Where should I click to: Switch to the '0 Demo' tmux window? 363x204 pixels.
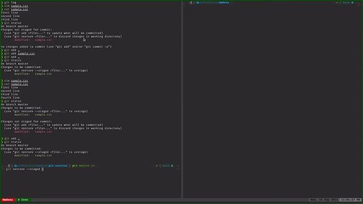(23, 199)
